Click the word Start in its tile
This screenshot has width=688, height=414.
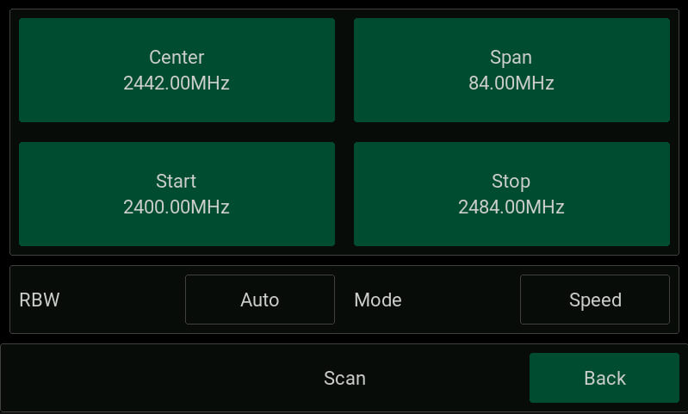(177, 182)
